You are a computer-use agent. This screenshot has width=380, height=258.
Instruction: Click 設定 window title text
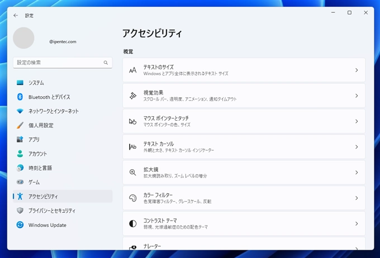click(29, 16)
